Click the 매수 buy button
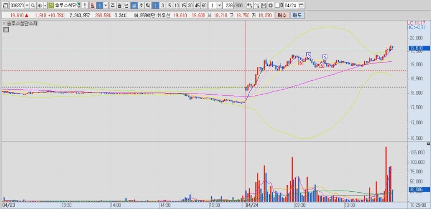 (282, 16)
